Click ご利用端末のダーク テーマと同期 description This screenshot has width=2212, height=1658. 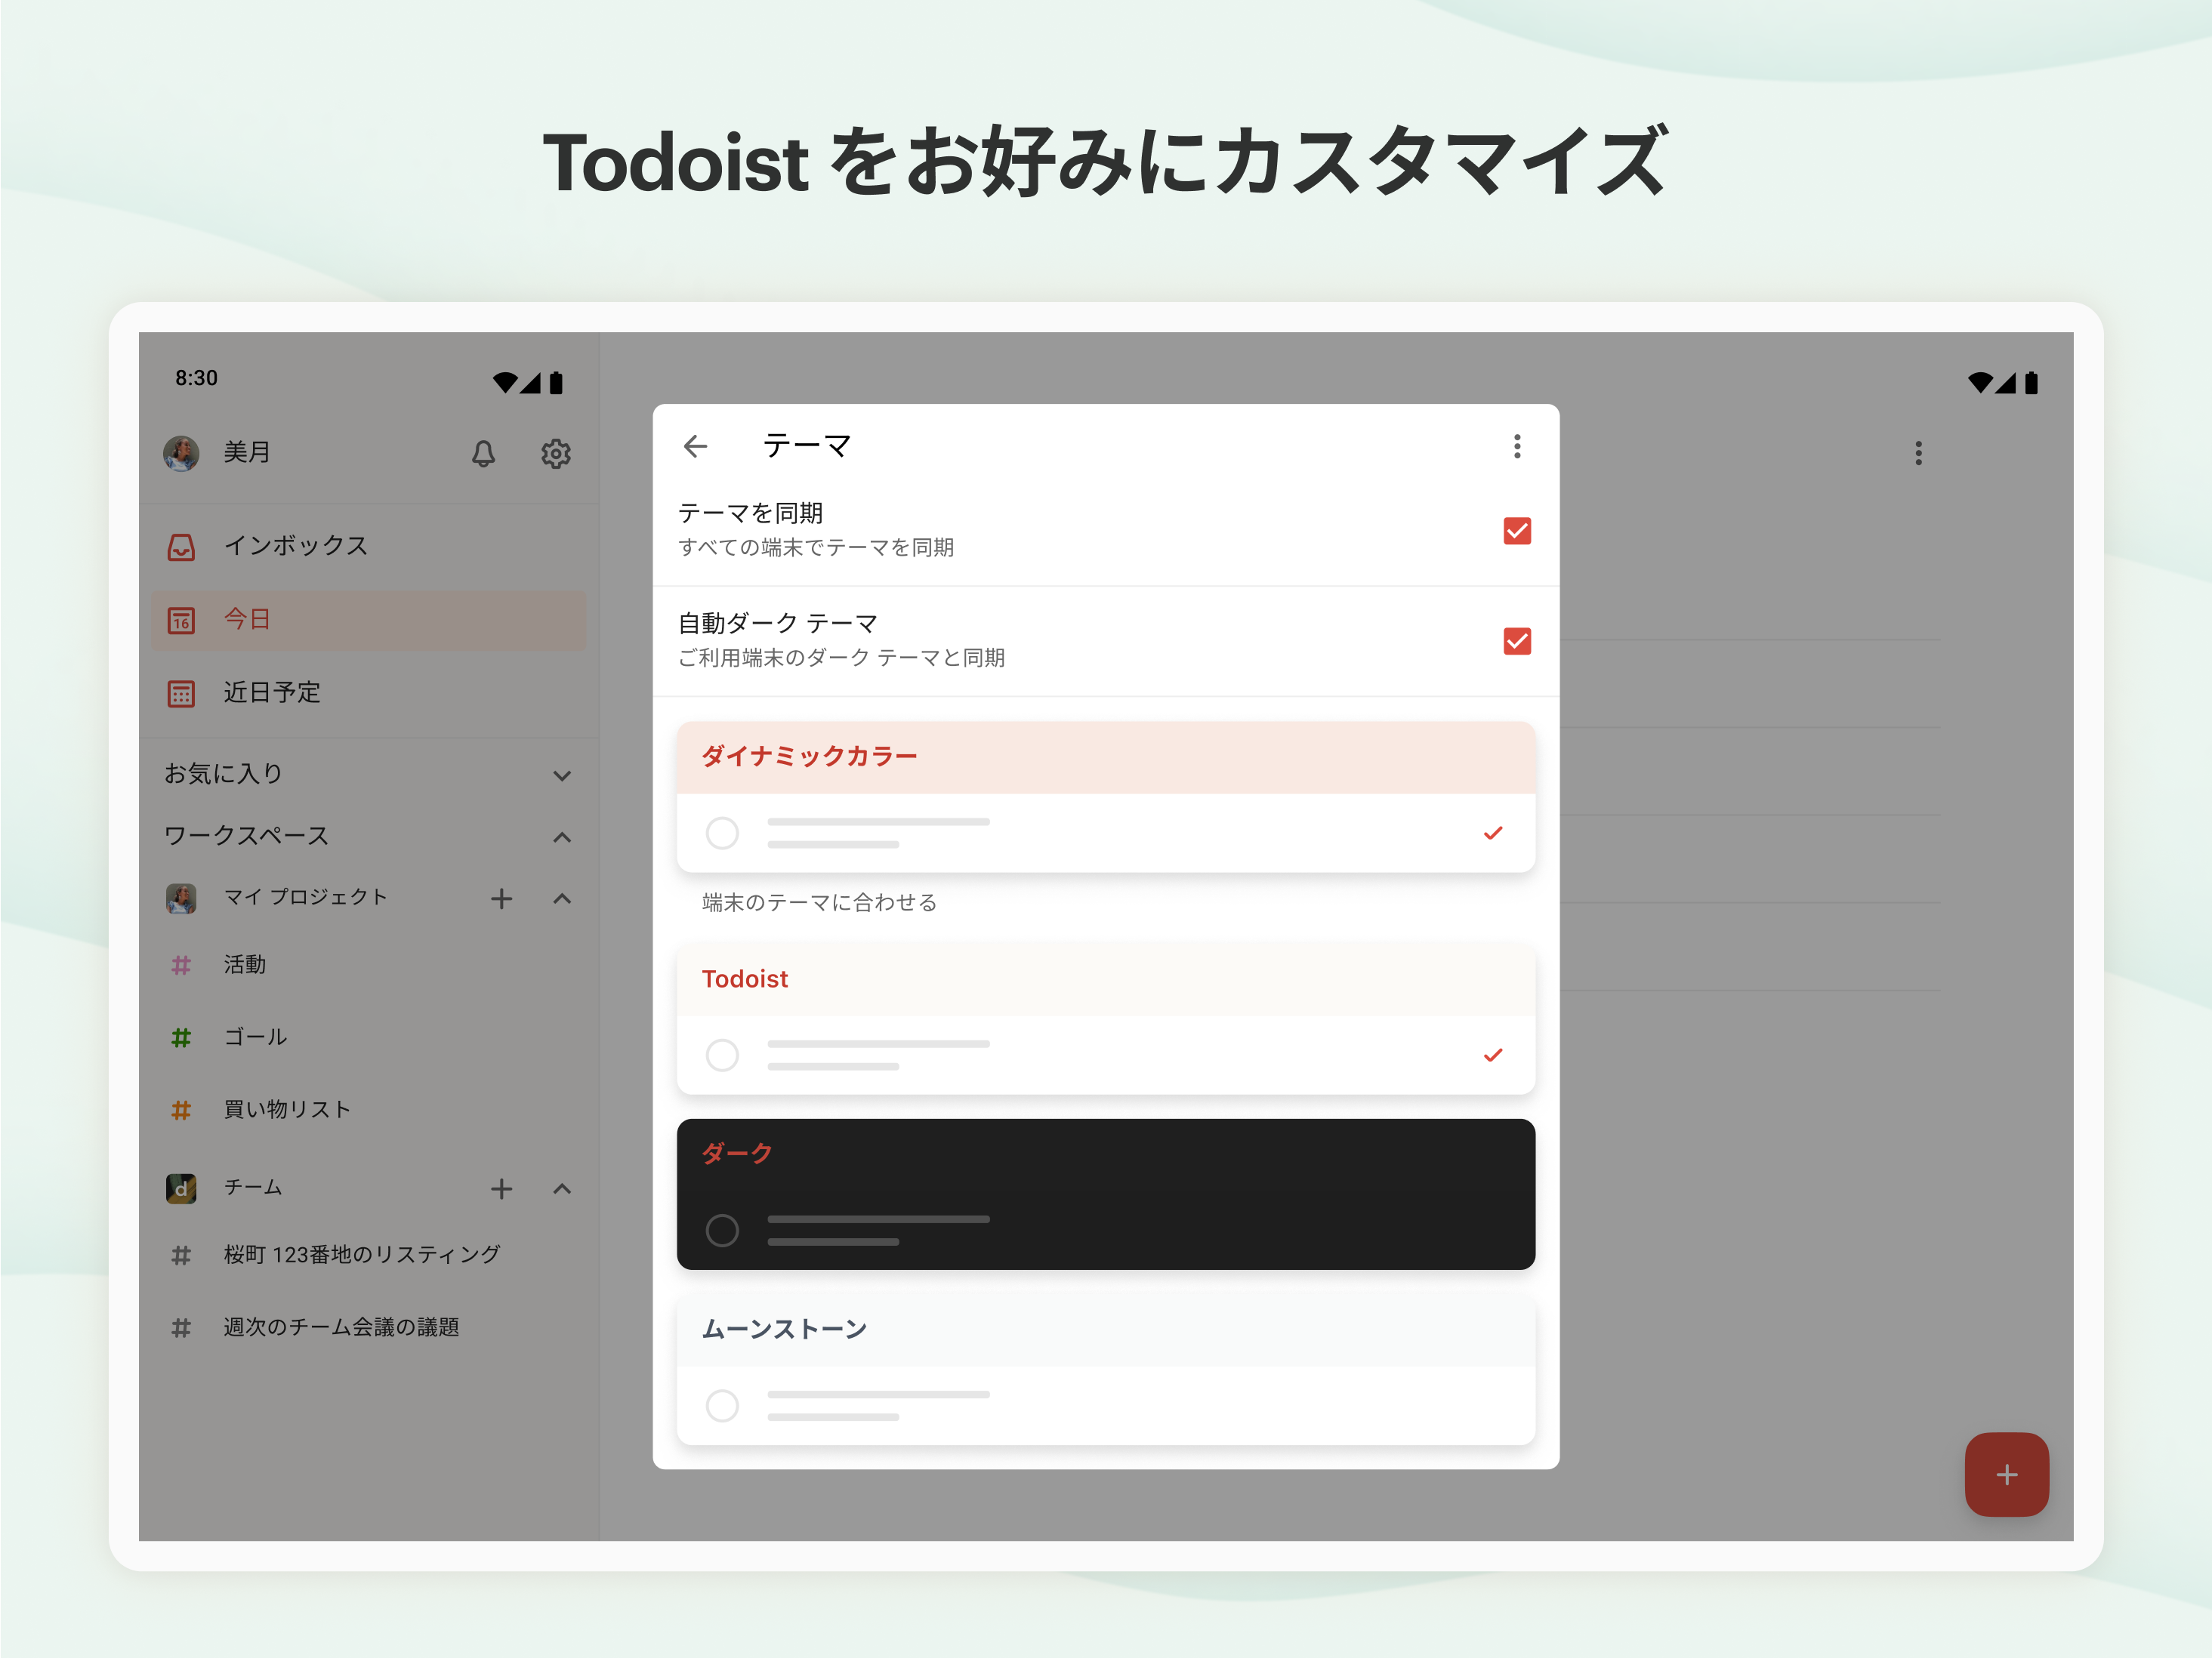[x=841, y=658]
